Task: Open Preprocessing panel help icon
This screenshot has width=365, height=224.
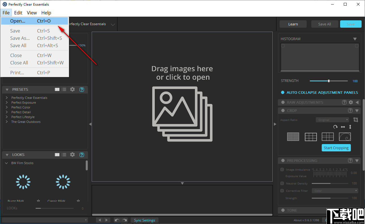Action: pyautogui.click(x=350, y=160)
